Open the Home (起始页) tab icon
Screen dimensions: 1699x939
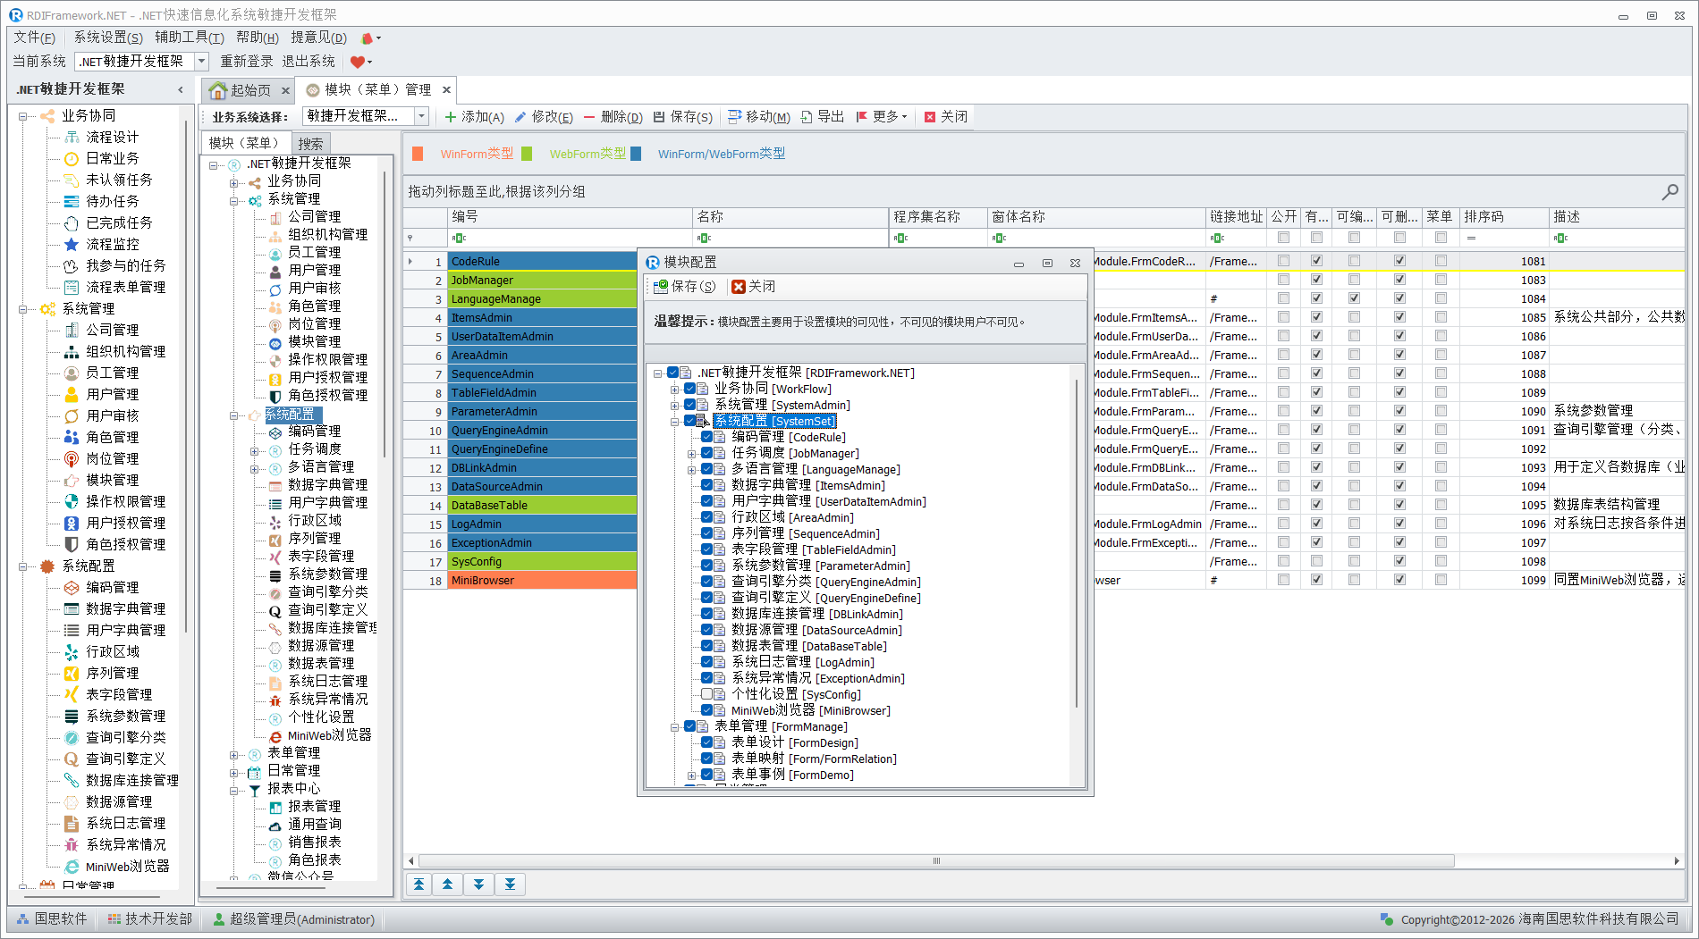217,90
